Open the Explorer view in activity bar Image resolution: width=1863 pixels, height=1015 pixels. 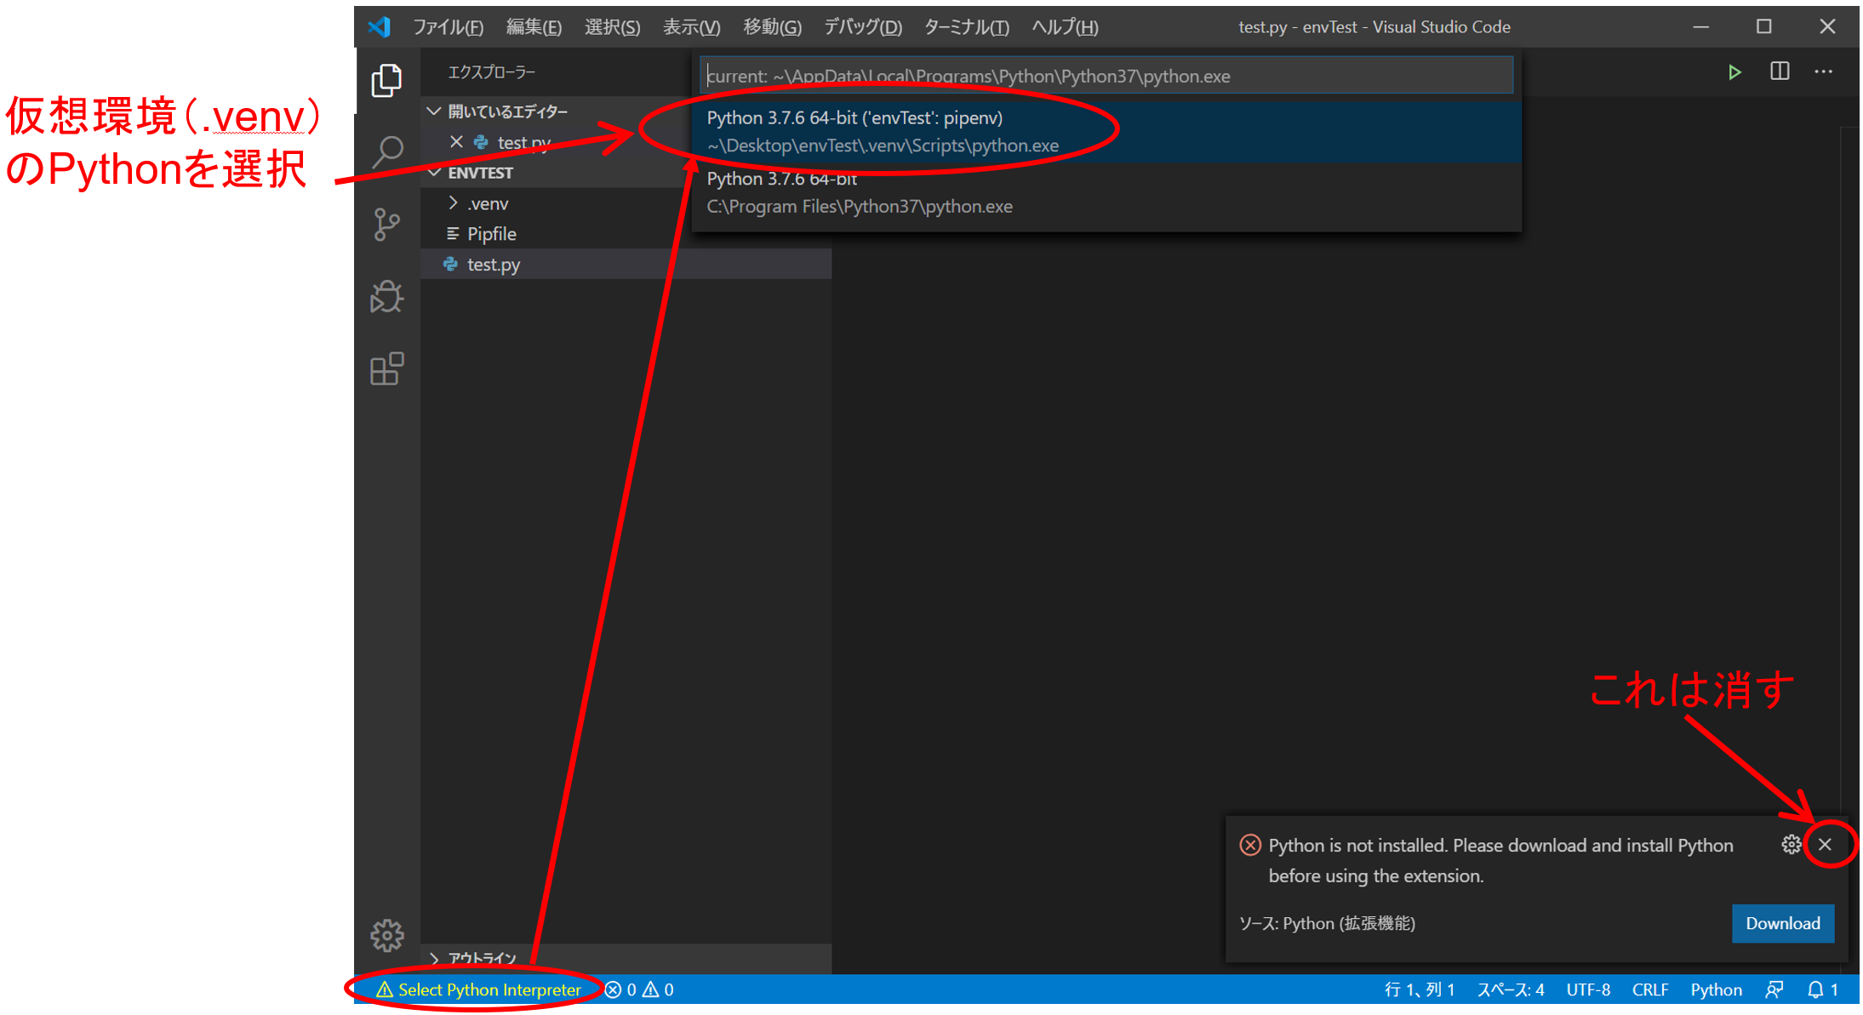click(x=386, y=80)
